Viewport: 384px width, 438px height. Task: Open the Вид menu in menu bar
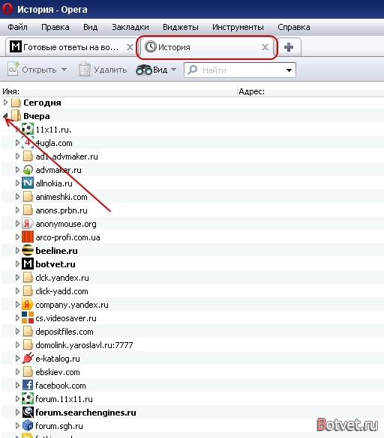tap(91, 27)
